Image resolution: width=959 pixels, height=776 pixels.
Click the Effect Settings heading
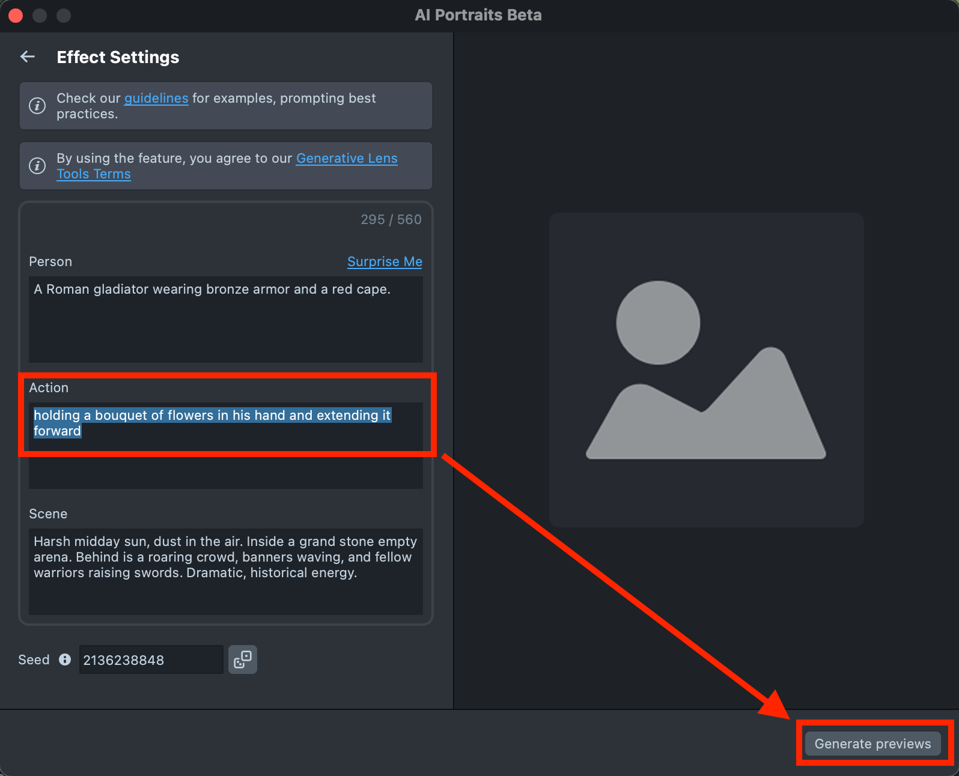118,57
